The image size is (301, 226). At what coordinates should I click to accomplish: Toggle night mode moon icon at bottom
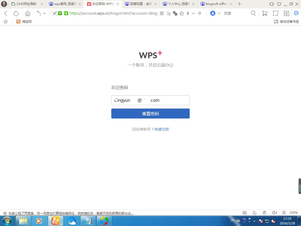254,213
